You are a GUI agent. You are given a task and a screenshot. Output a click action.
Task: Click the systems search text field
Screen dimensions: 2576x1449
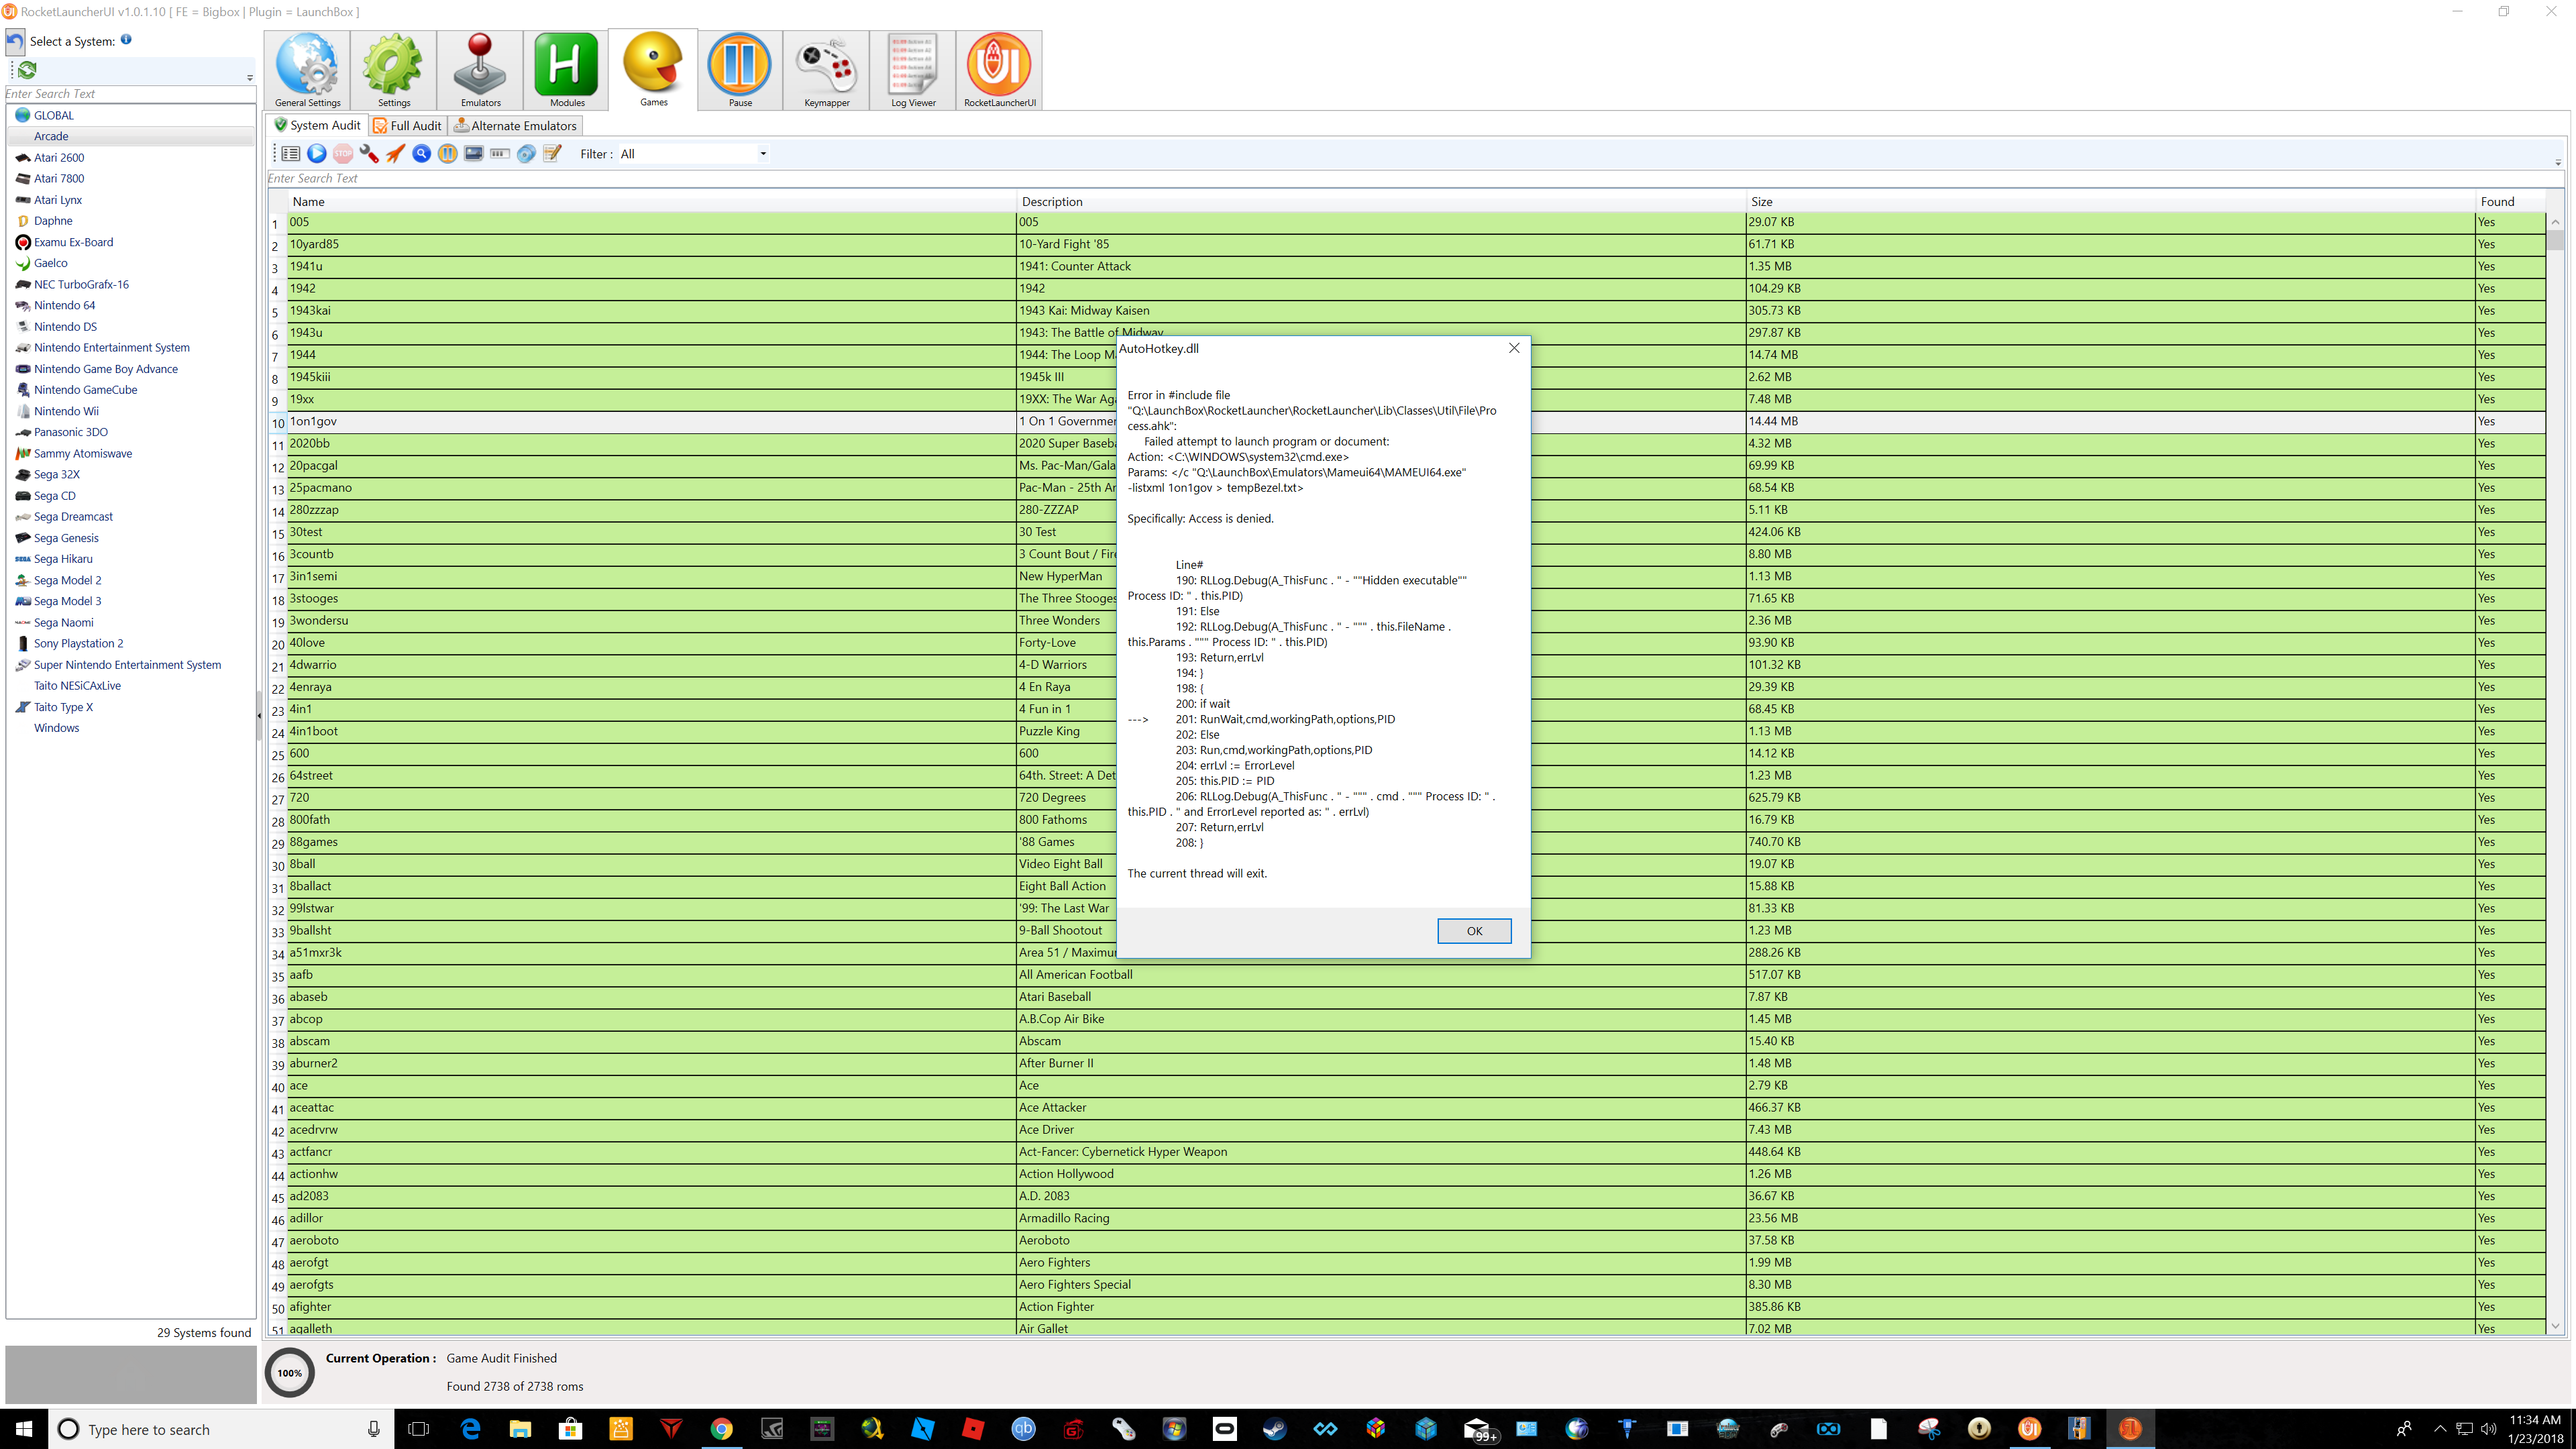pos(130,94)
